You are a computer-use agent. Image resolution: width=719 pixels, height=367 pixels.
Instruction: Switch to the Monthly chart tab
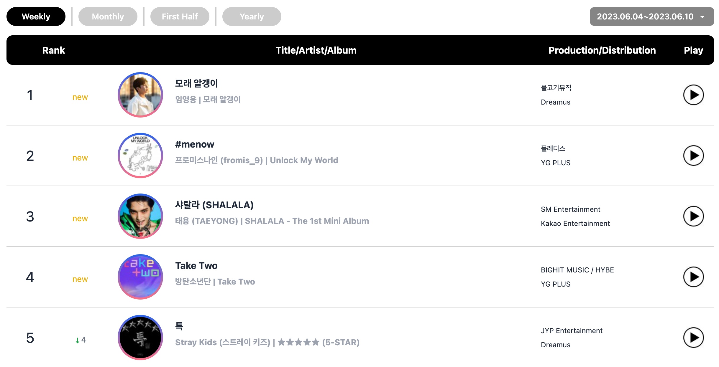108,16
